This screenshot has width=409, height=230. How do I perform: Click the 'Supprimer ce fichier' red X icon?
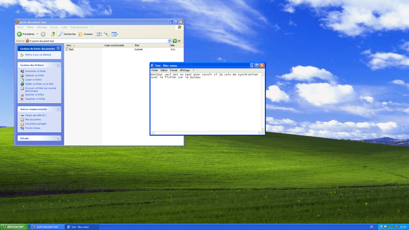22,99
